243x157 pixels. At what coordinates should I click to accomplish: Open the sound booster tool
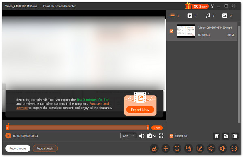click(x=223, y=148)
